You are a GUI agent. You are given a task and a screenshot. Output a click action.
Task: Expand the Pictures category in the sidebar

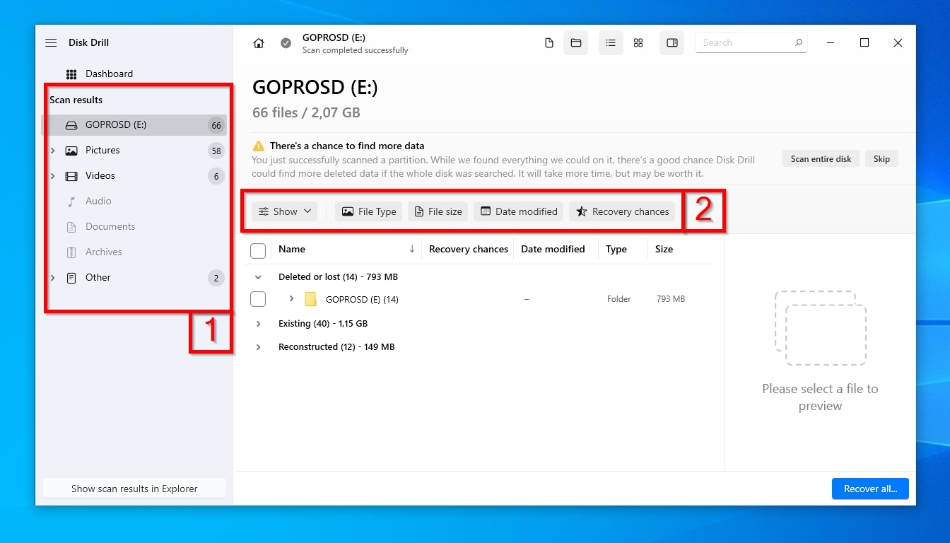tap(53, 151)
